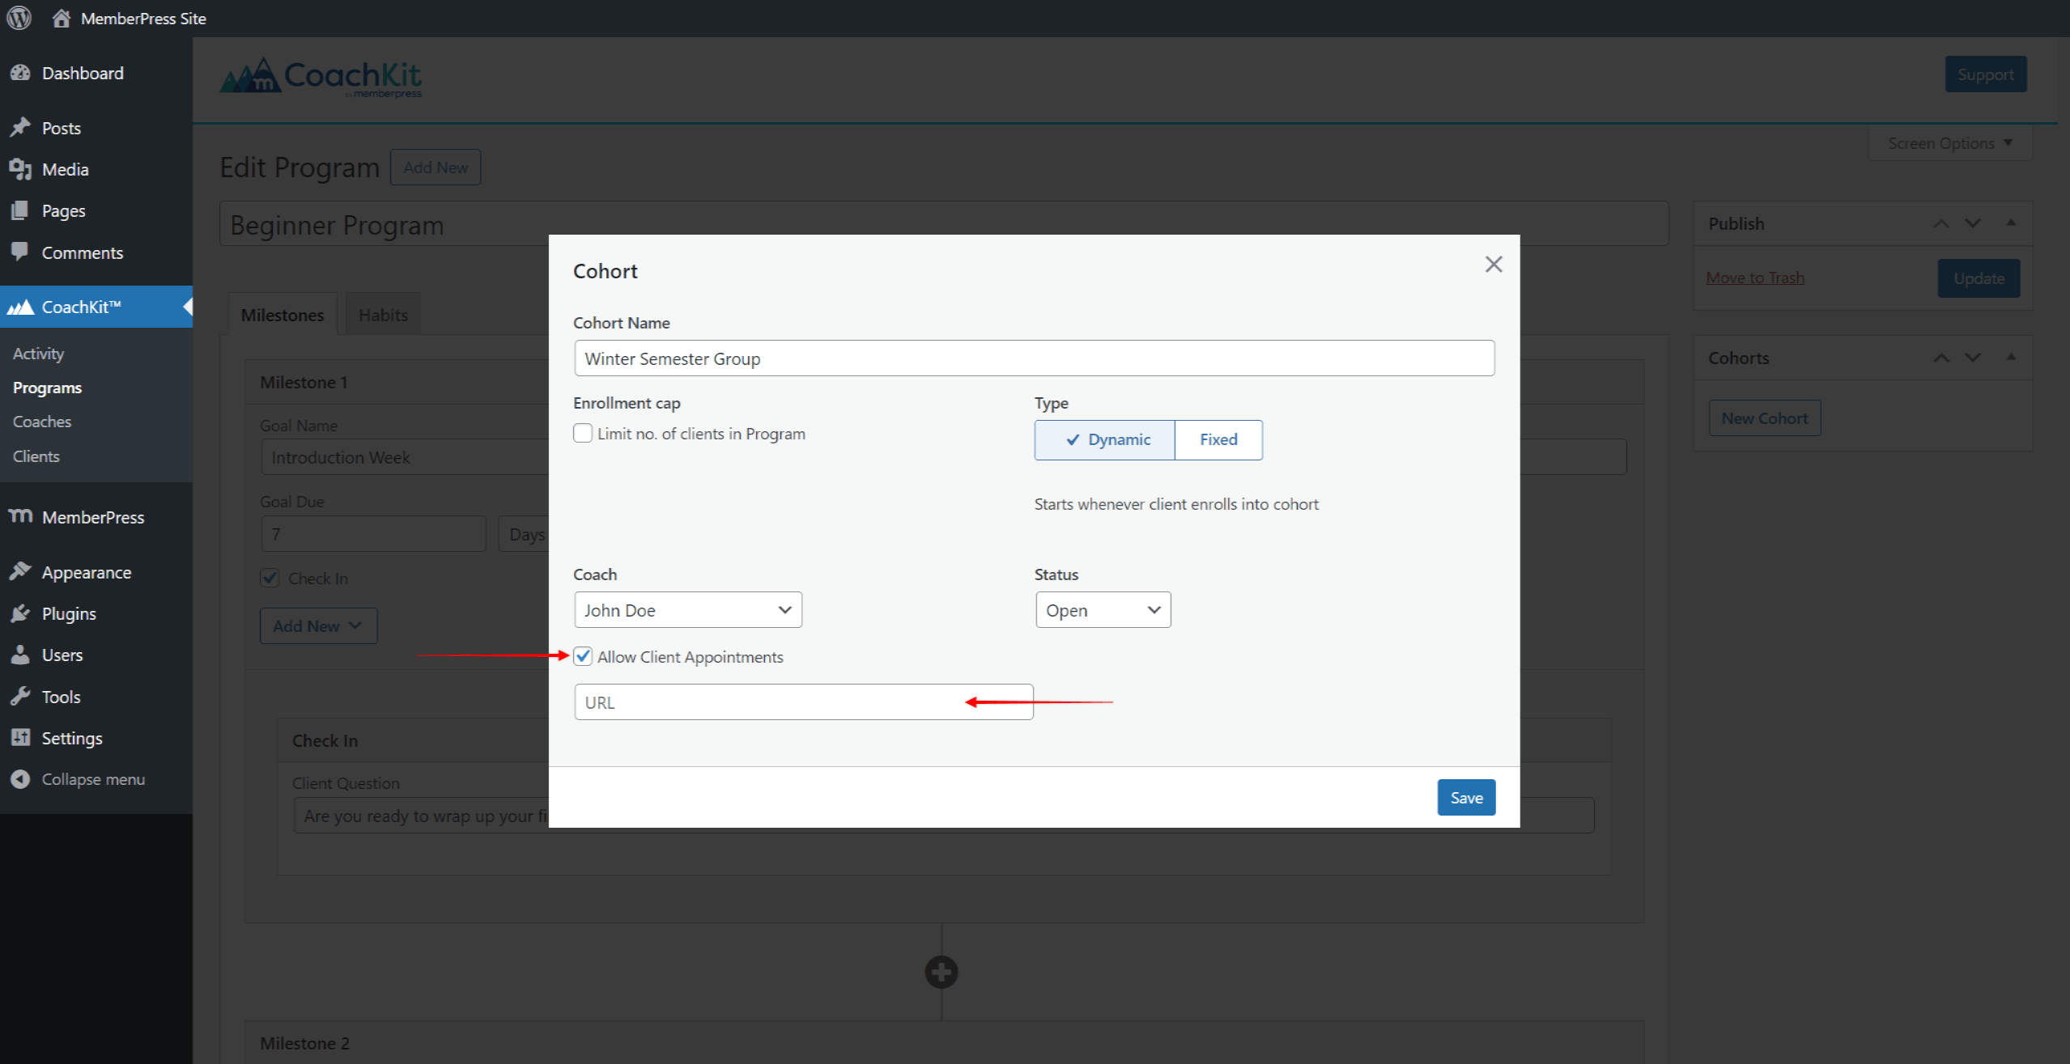Click the Activity sidebar menu item

(x=40, y=353)
